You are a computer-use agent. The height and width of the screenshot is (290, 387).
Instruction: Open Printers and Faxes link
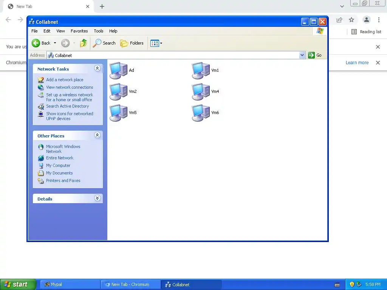click(x=63, y=181)
